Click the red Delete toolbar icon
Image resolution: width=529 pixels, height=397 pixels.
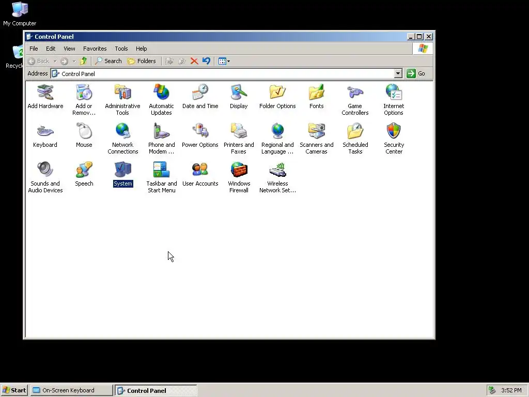click(194, 61)
